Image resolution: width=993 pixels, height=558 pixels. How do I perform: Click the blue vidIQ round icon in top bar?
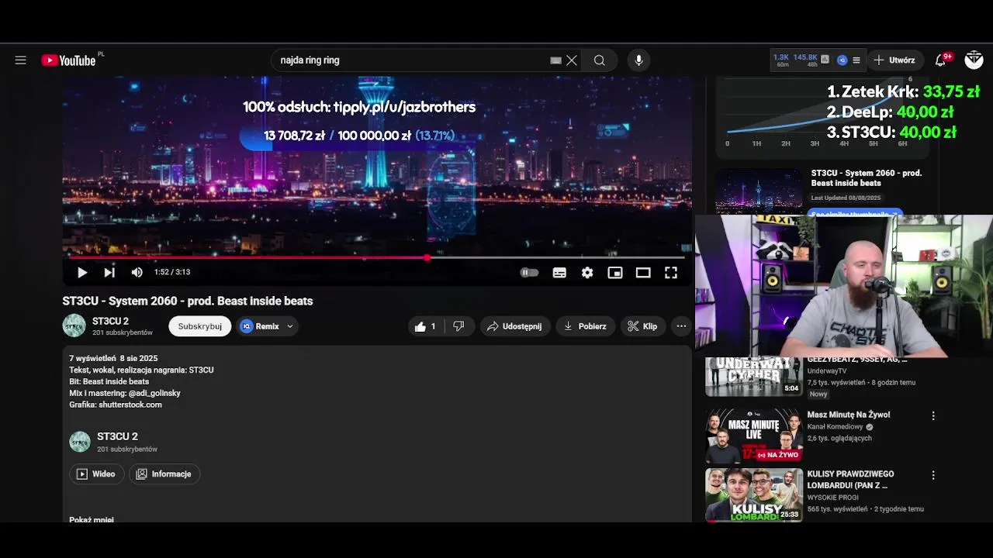[842, 60]
